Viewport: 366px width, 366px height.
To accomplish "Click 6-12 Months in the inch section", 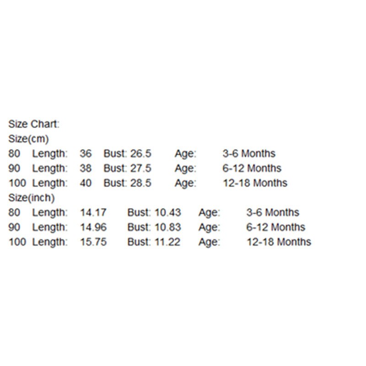I will pyautogui.click(x=276, y=227).
